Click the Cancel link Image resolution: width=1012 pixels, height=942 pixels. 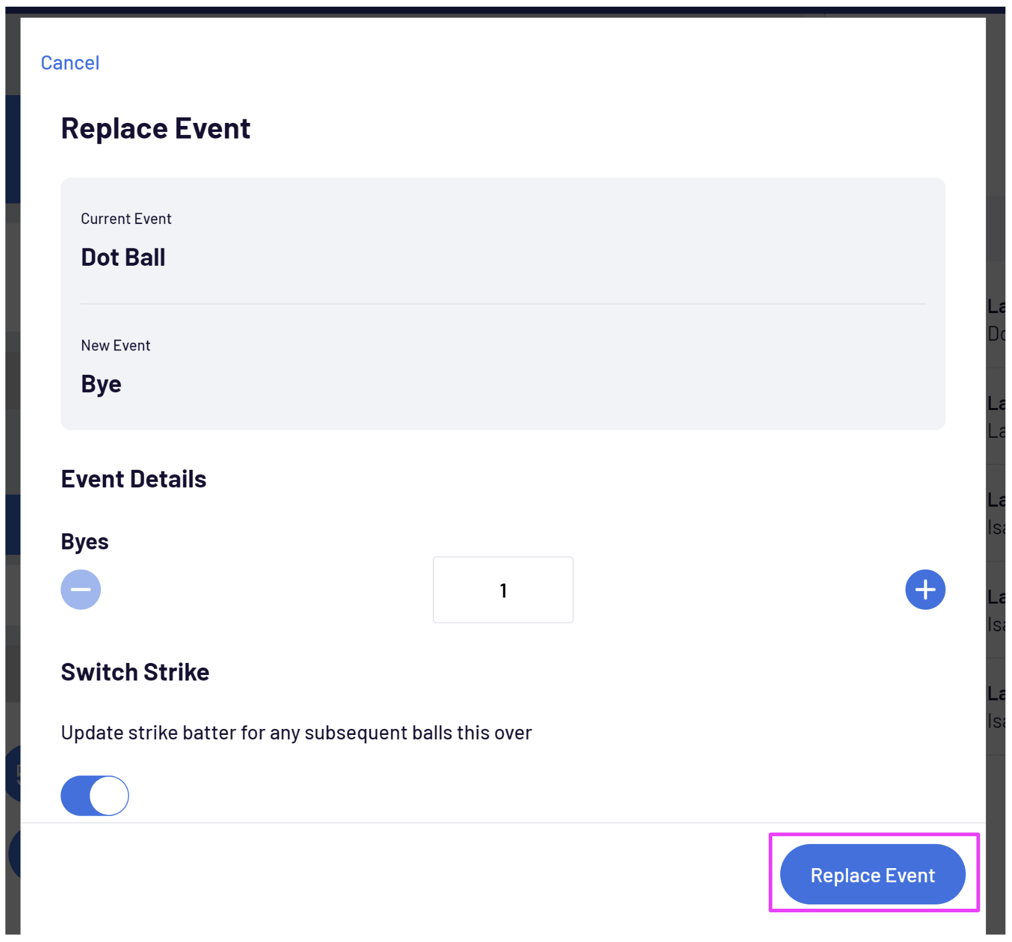point(70,63)
